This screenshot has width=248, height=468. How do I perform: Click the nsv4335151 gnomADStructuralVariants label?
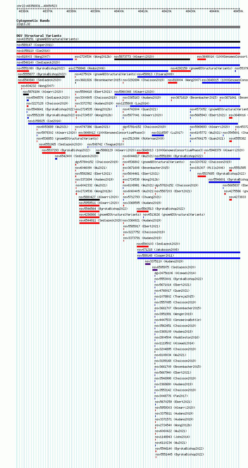[48, 39]
